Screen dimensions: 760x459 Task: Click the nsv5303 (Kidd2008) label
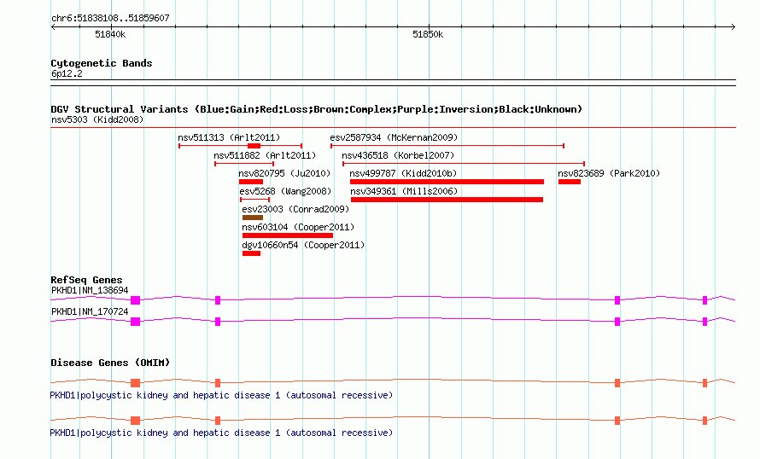click(97, 119)
